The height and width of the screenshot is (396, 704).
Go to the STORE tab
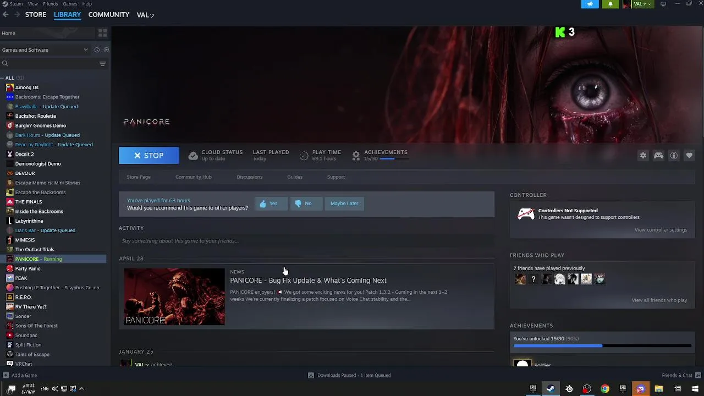click(x=36, y=15)
